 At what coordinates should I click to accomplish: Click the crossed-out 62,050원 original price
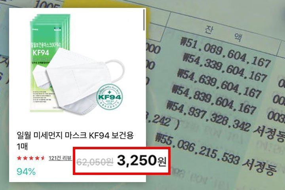pyautogui.click(x=95, y=162)
